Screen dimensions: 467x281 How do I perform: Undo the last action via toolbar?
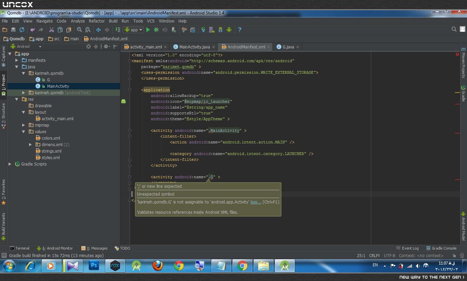(32, 30)
